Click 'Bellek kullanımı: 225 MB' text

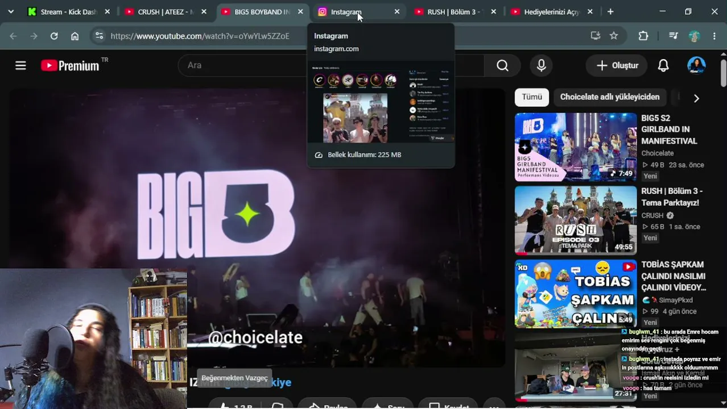coord(365,155)
